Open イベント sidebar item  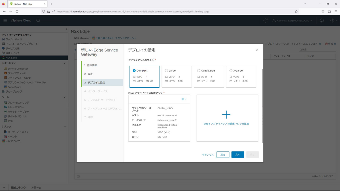12,136
